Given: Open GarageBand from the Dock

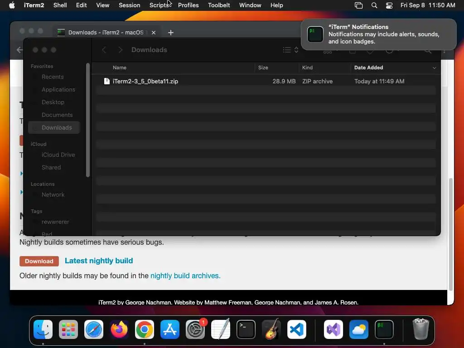Looking at the screenshot, I should tap(271, 329).
